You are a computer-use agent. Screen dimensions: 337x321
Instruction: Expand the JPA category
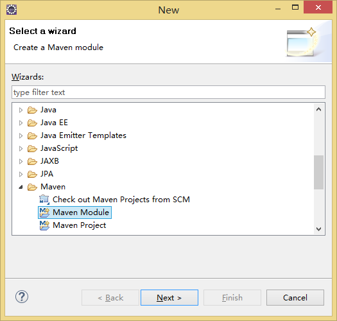pyautogui.click(x=21, y=174)
